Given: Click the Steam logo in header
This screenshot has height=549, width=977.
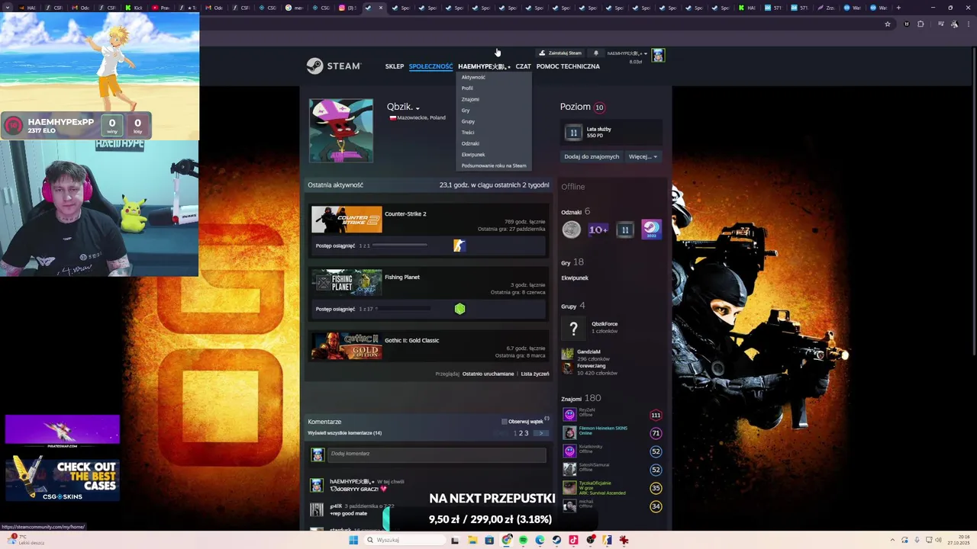Looking at the screenshot, I should (x=334, y=66).
